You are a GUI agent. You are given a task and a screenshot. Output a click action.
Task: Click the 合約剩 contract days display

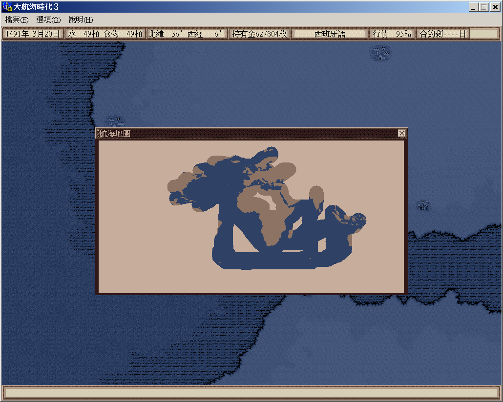(x=442, y=34)
